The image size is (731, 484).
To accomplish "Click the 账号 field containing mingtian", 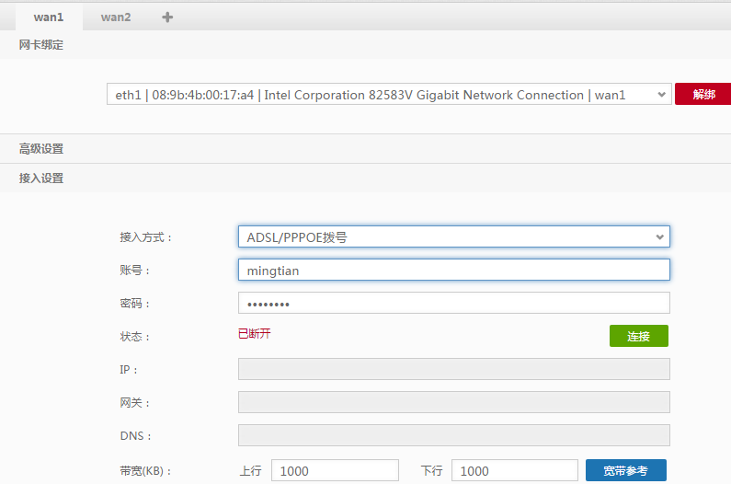I will point(453,270).
